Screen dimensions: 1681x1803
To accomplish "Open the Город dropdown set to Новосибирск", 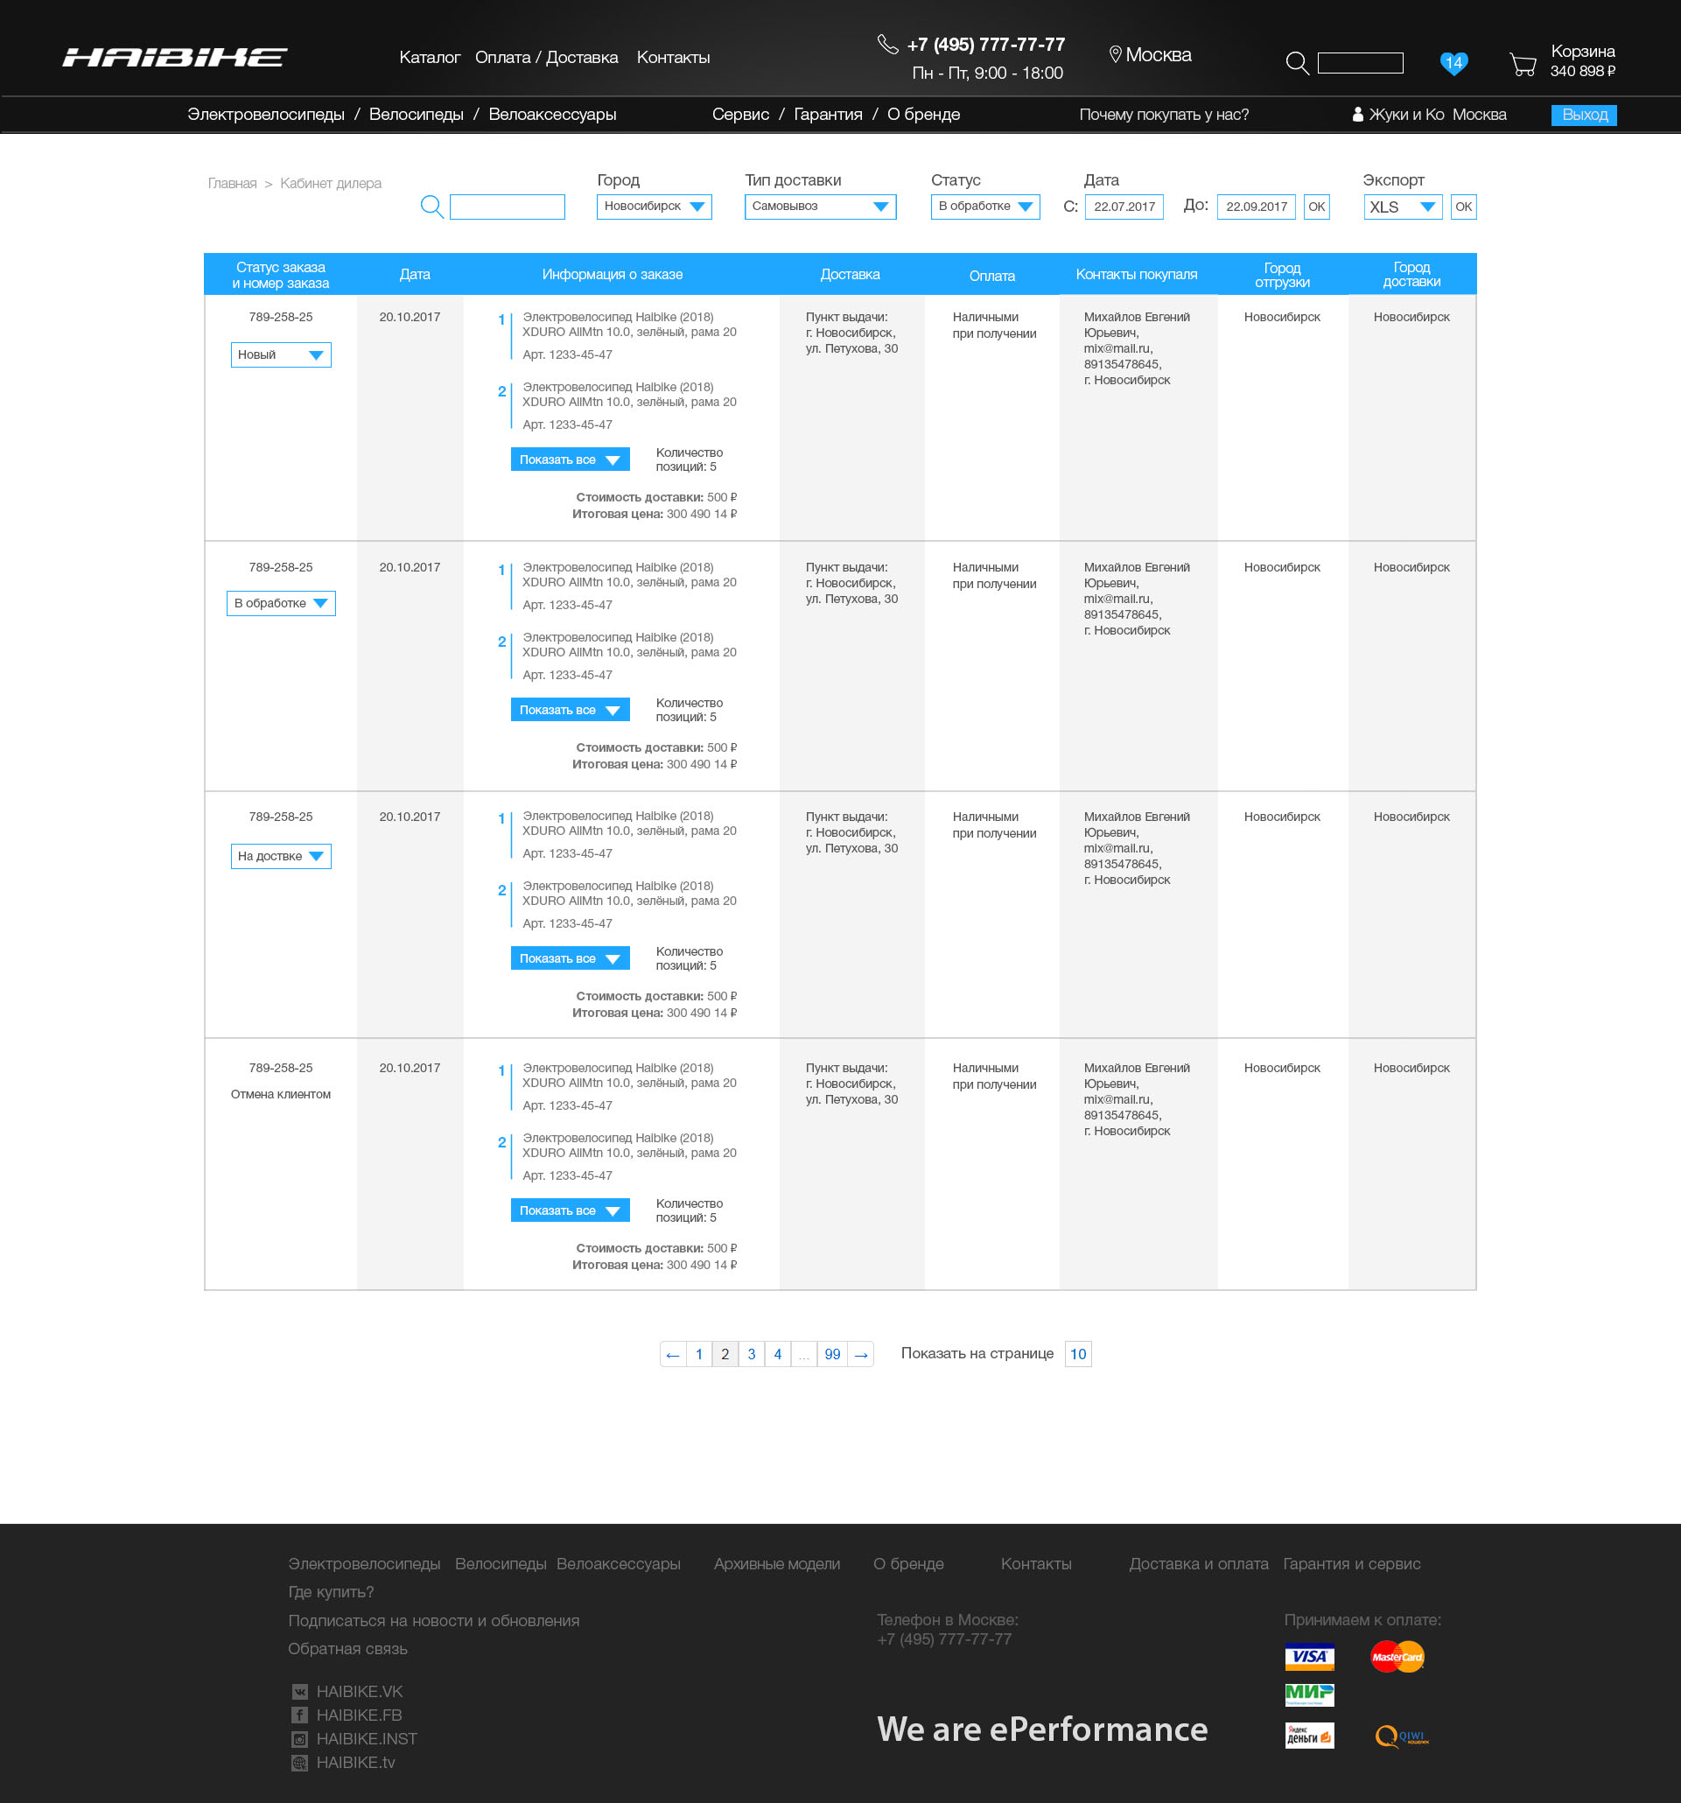I will coord(654,207).
